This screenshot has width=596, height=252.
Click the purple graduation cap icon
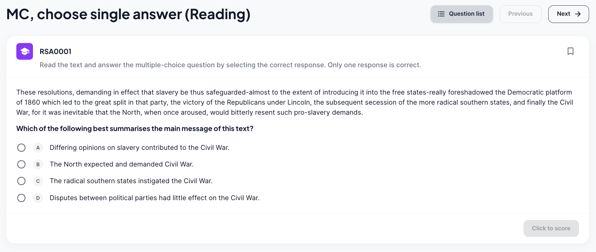pos(24,51)
